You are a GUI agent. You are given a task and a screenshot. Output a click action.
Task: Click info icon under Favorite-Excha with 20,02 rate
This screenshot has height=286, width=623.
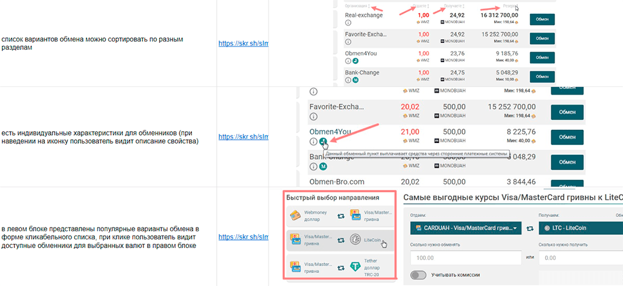pyautogui.click(x=313, y=117)
